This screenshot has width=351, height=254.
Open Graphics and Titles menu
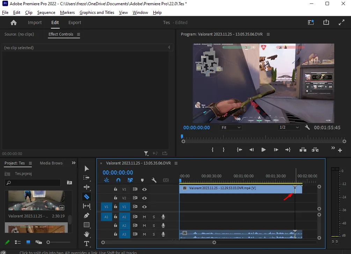pyautogui.click(x=97, y=13)
